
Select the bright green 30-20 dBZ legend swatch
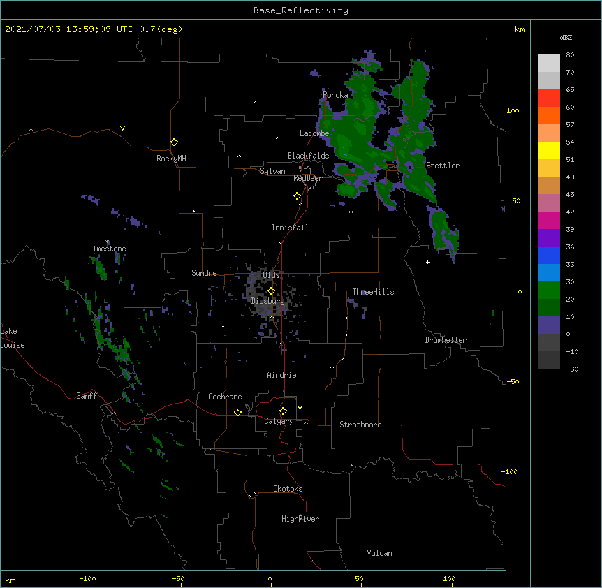pyautogui.click(x=549, y=291)
